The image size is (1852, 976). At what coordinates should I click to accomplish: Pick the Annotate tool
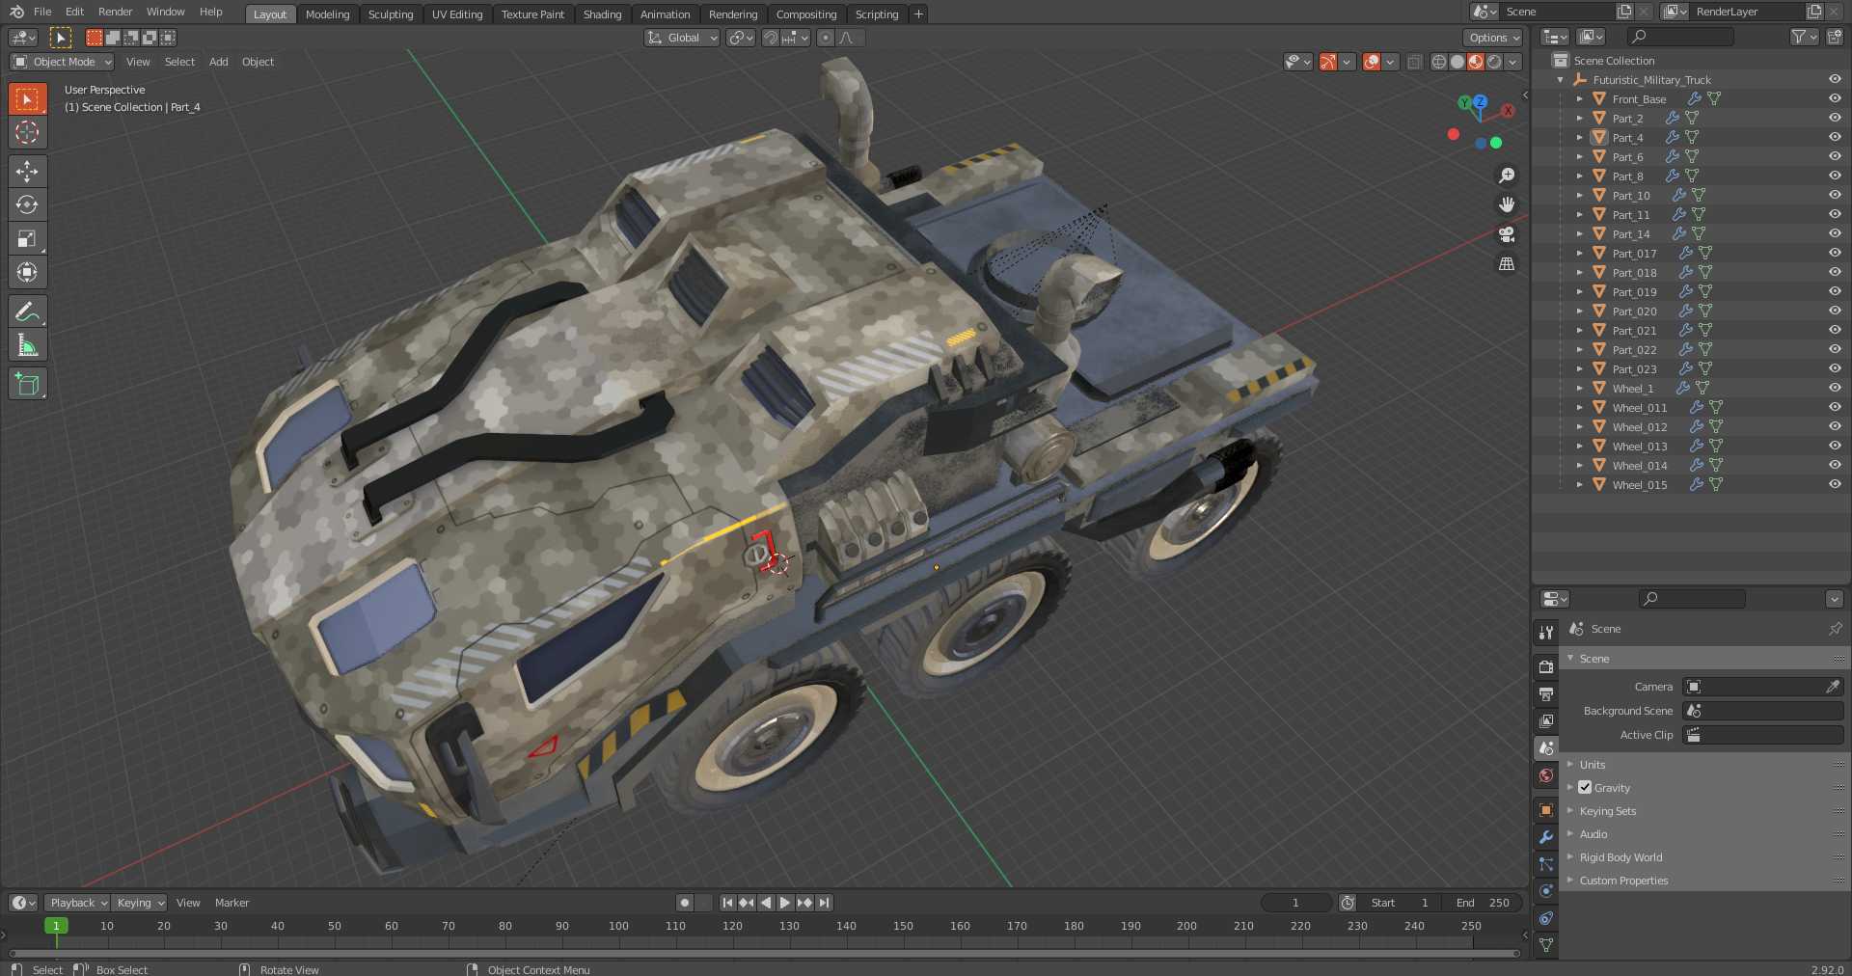pyautogui.click(x=27, y=312)
